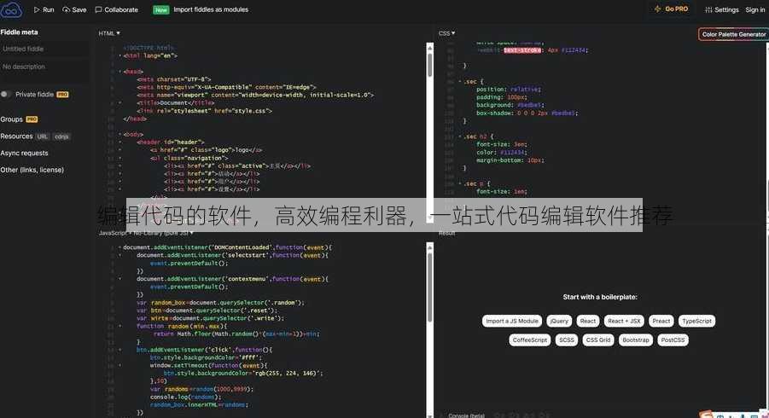This screenshot has height=418, width=769.
Task: Collapse the .sec h2 CSS rule fold arrow
Action: coord(459,136)
